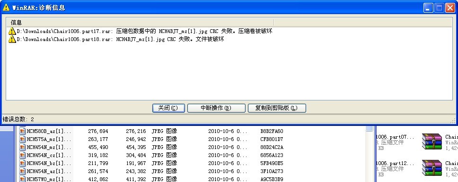Viewport: 458px width, 182px height.
Task: Copy messages with 复制到剪贴板(L)
Action: point(277,108)
